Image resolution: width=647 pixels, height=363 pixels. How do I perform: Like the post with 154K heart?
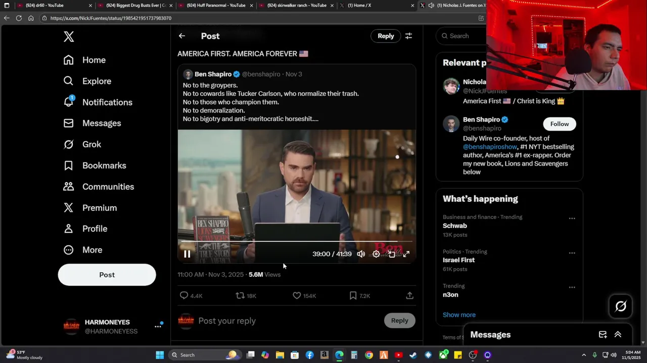tap(297, 295)
